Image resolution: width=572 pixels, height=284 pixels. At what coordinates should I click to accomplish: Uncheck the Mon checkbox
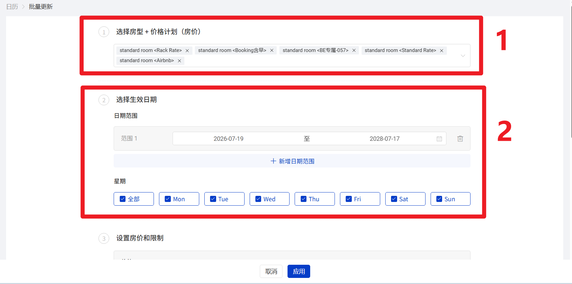pyautogui.click(x=168, y=199)
